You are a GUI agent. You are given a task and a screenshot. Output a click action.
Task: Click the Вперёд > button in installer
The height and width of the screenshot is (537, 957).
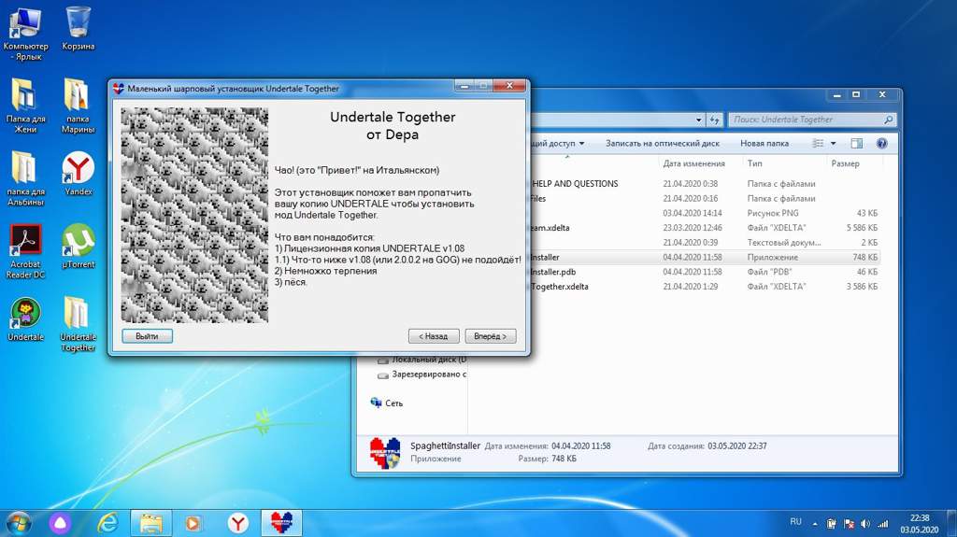490,336
